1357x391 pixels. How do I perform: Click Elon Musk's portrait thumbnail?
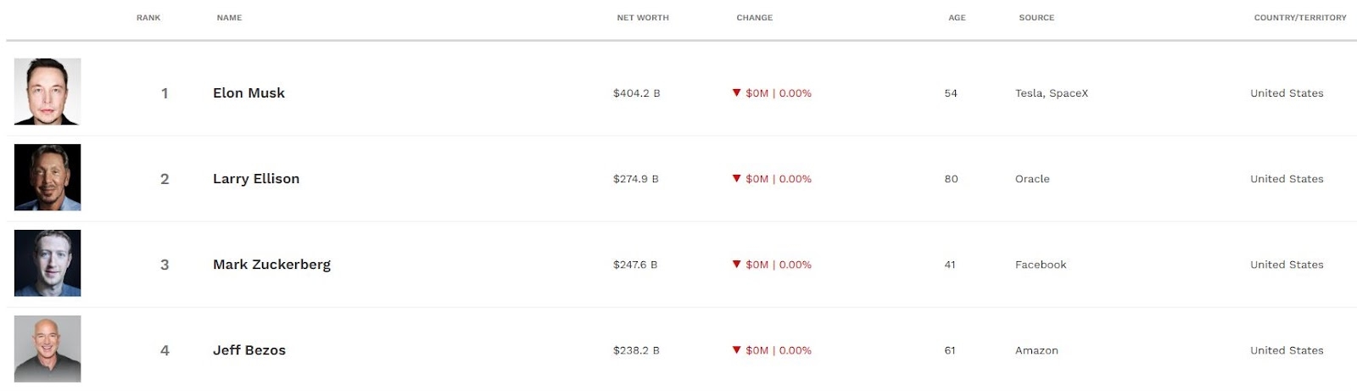point(47,92)
